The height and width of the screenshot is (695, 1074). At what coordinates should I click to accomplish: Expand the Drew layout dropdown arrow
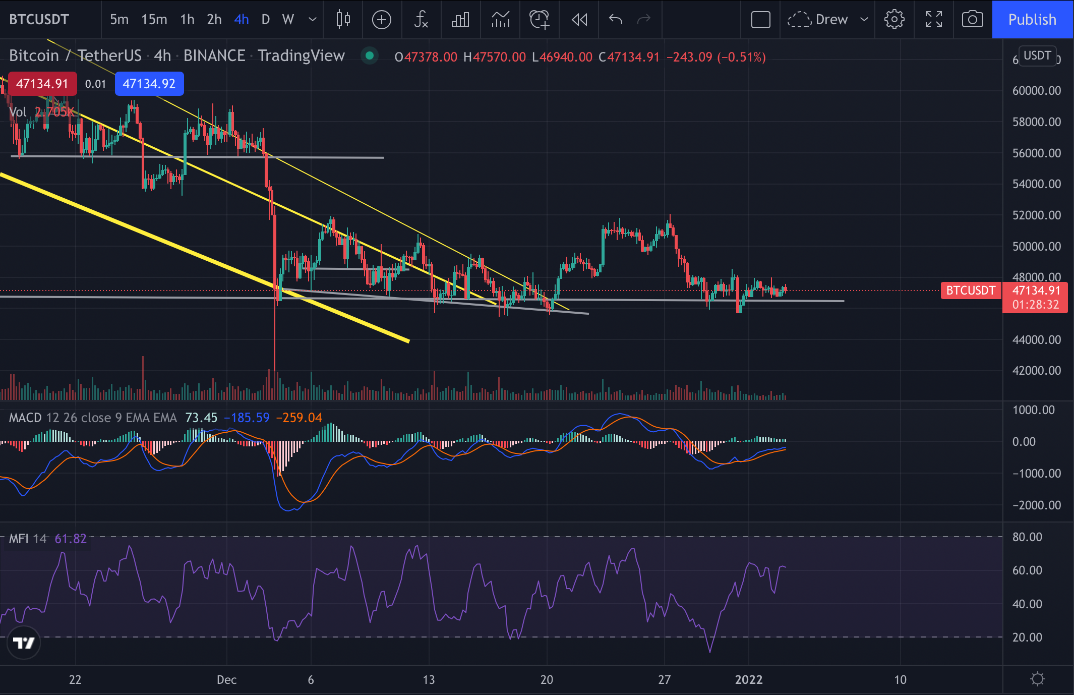864,19
